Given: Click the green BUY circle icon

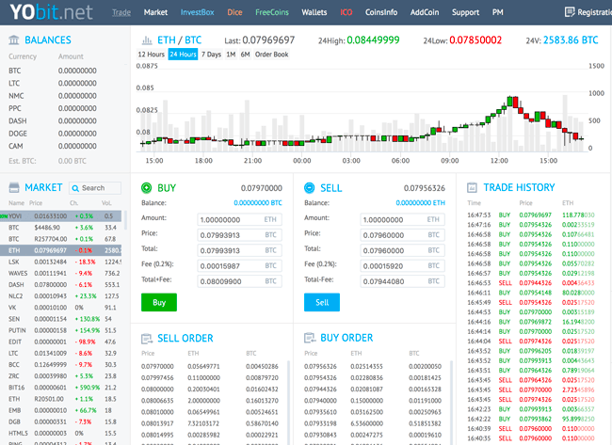Looking at the screenshot, I should click(x=146, y=188).
